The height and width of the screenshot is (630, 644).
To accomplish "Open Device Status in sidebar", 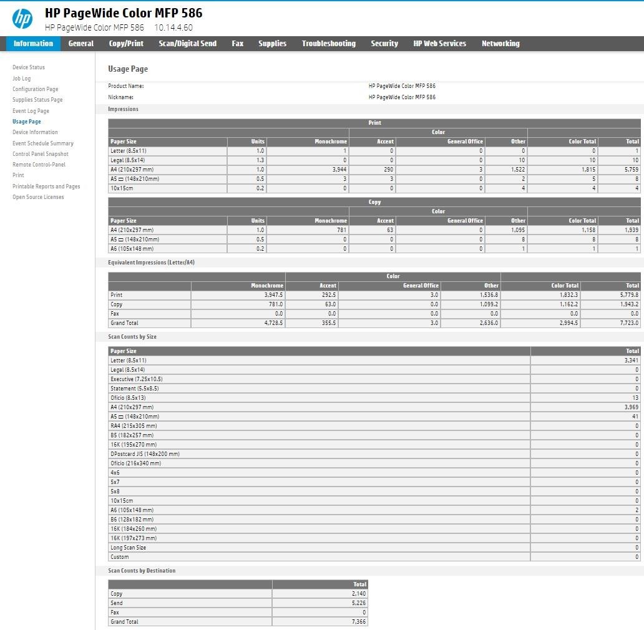I will click(29, 67).
